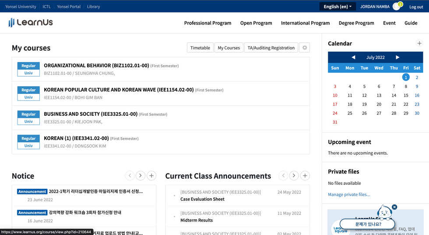Open the Case Evaluation Sheet announcement
The height and width of the screenshot is (235, 429).
point(202,199)
